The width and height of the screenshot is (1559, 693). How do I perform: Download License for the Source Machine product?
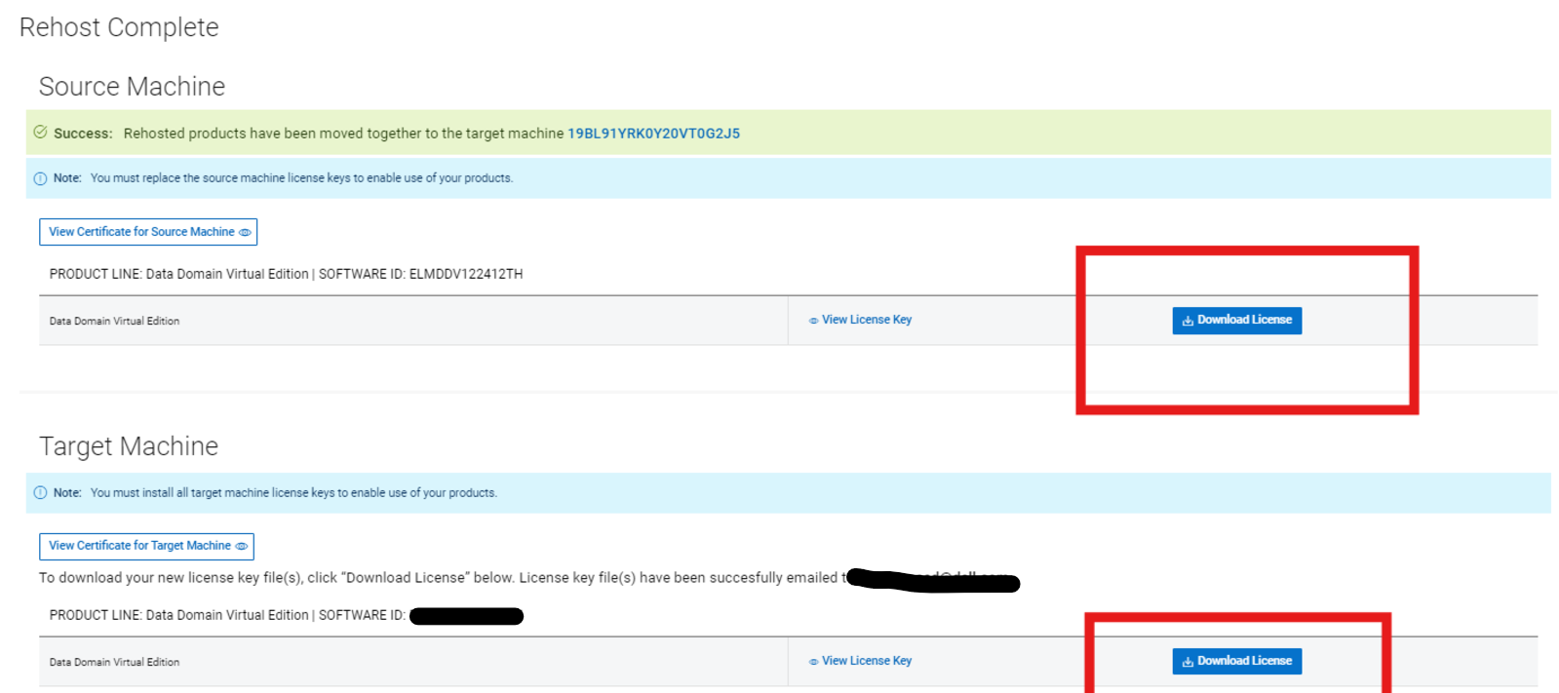coord(1236,320)
